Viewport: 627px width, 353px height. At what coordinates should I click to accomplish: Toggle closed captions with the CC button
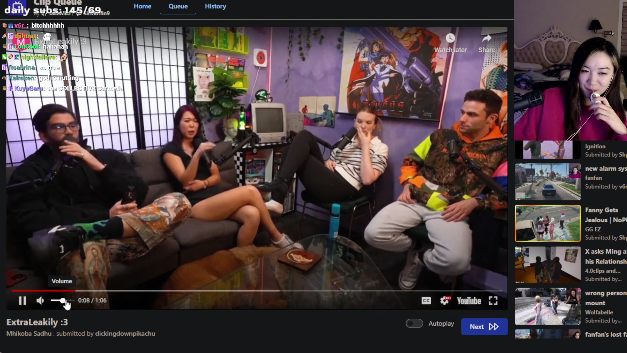[426, 300]
